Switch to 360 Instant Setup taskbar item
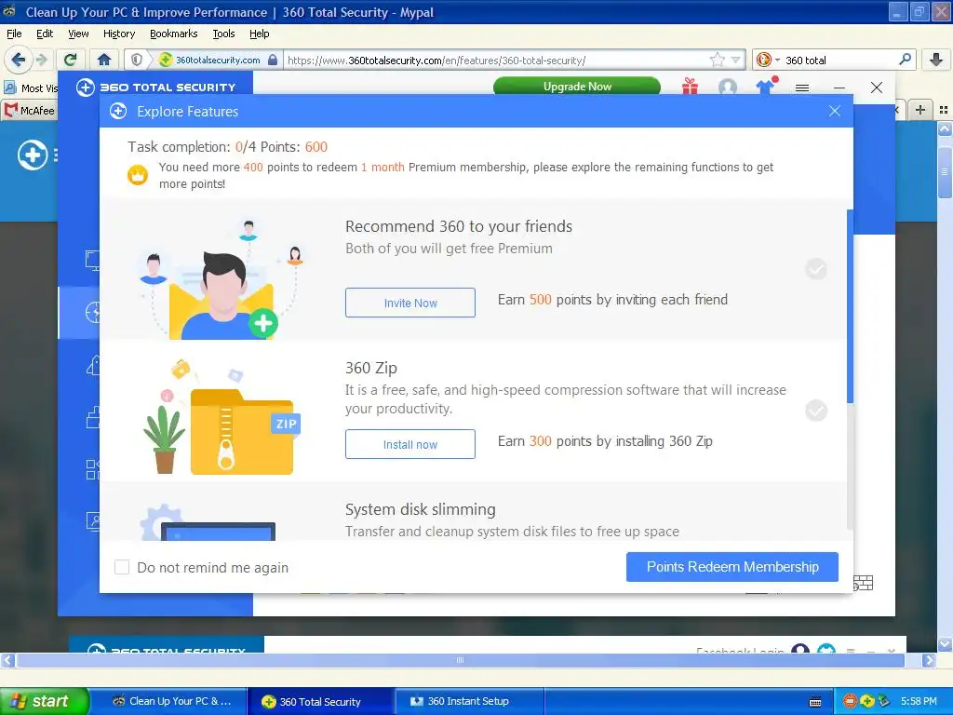This screenshot has width=953, height=715. [468, 701]
